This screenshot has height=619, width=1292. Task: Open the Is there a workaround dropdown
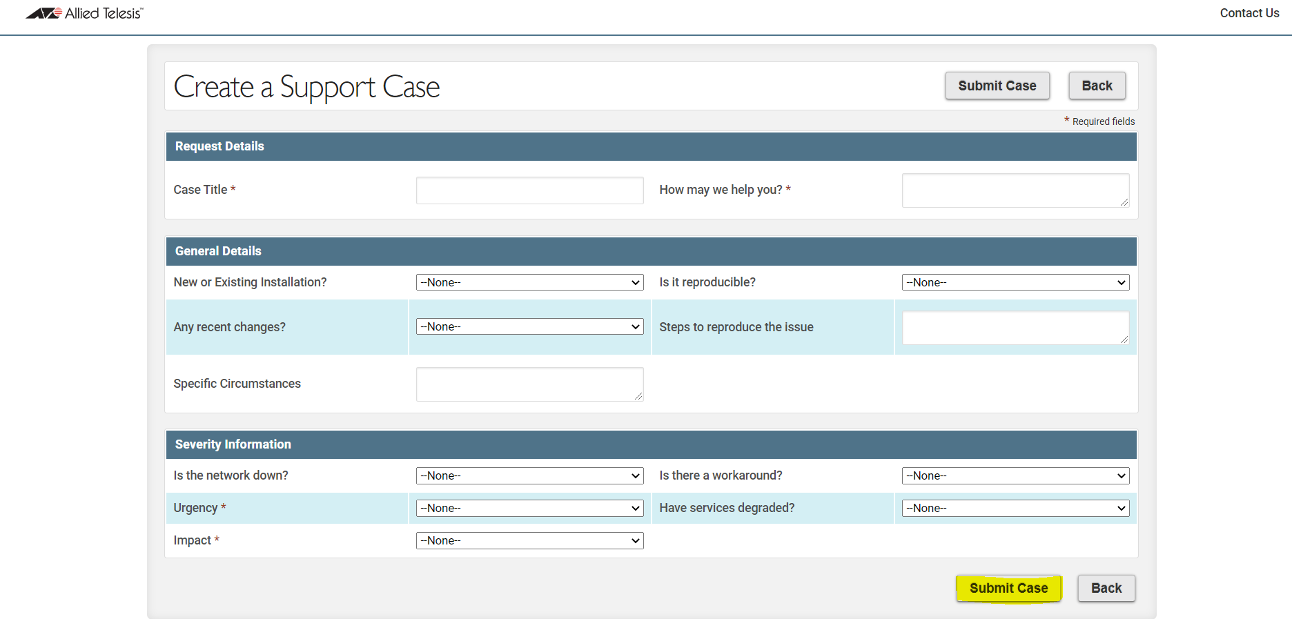click(x=1015, y=475)
